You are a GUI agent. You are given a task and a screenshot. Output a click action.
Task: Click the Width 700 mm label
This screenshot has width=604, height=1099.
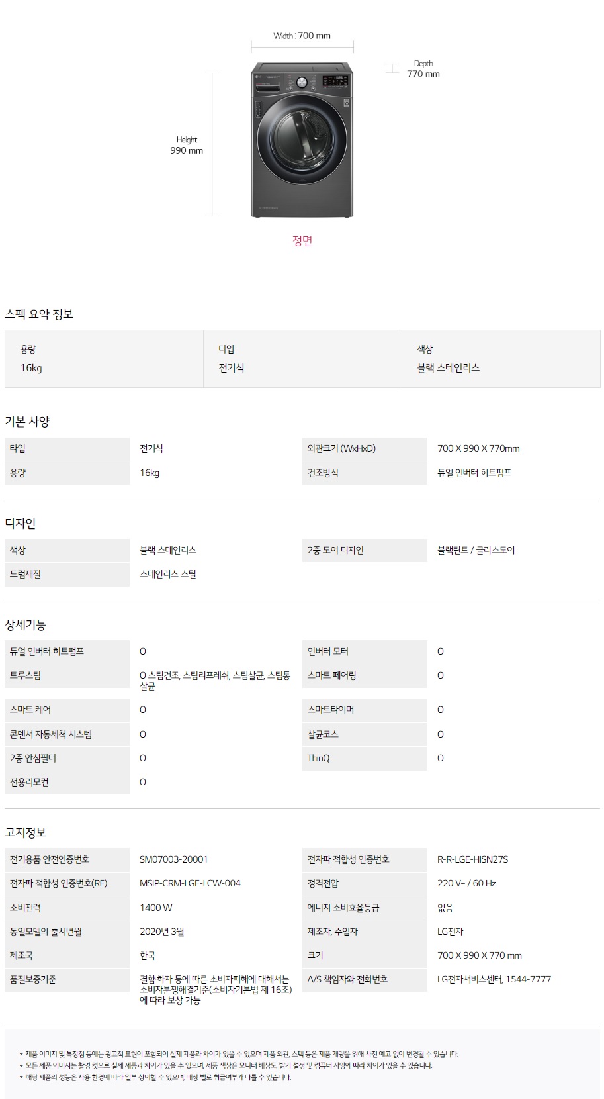(x=302, y=36)
